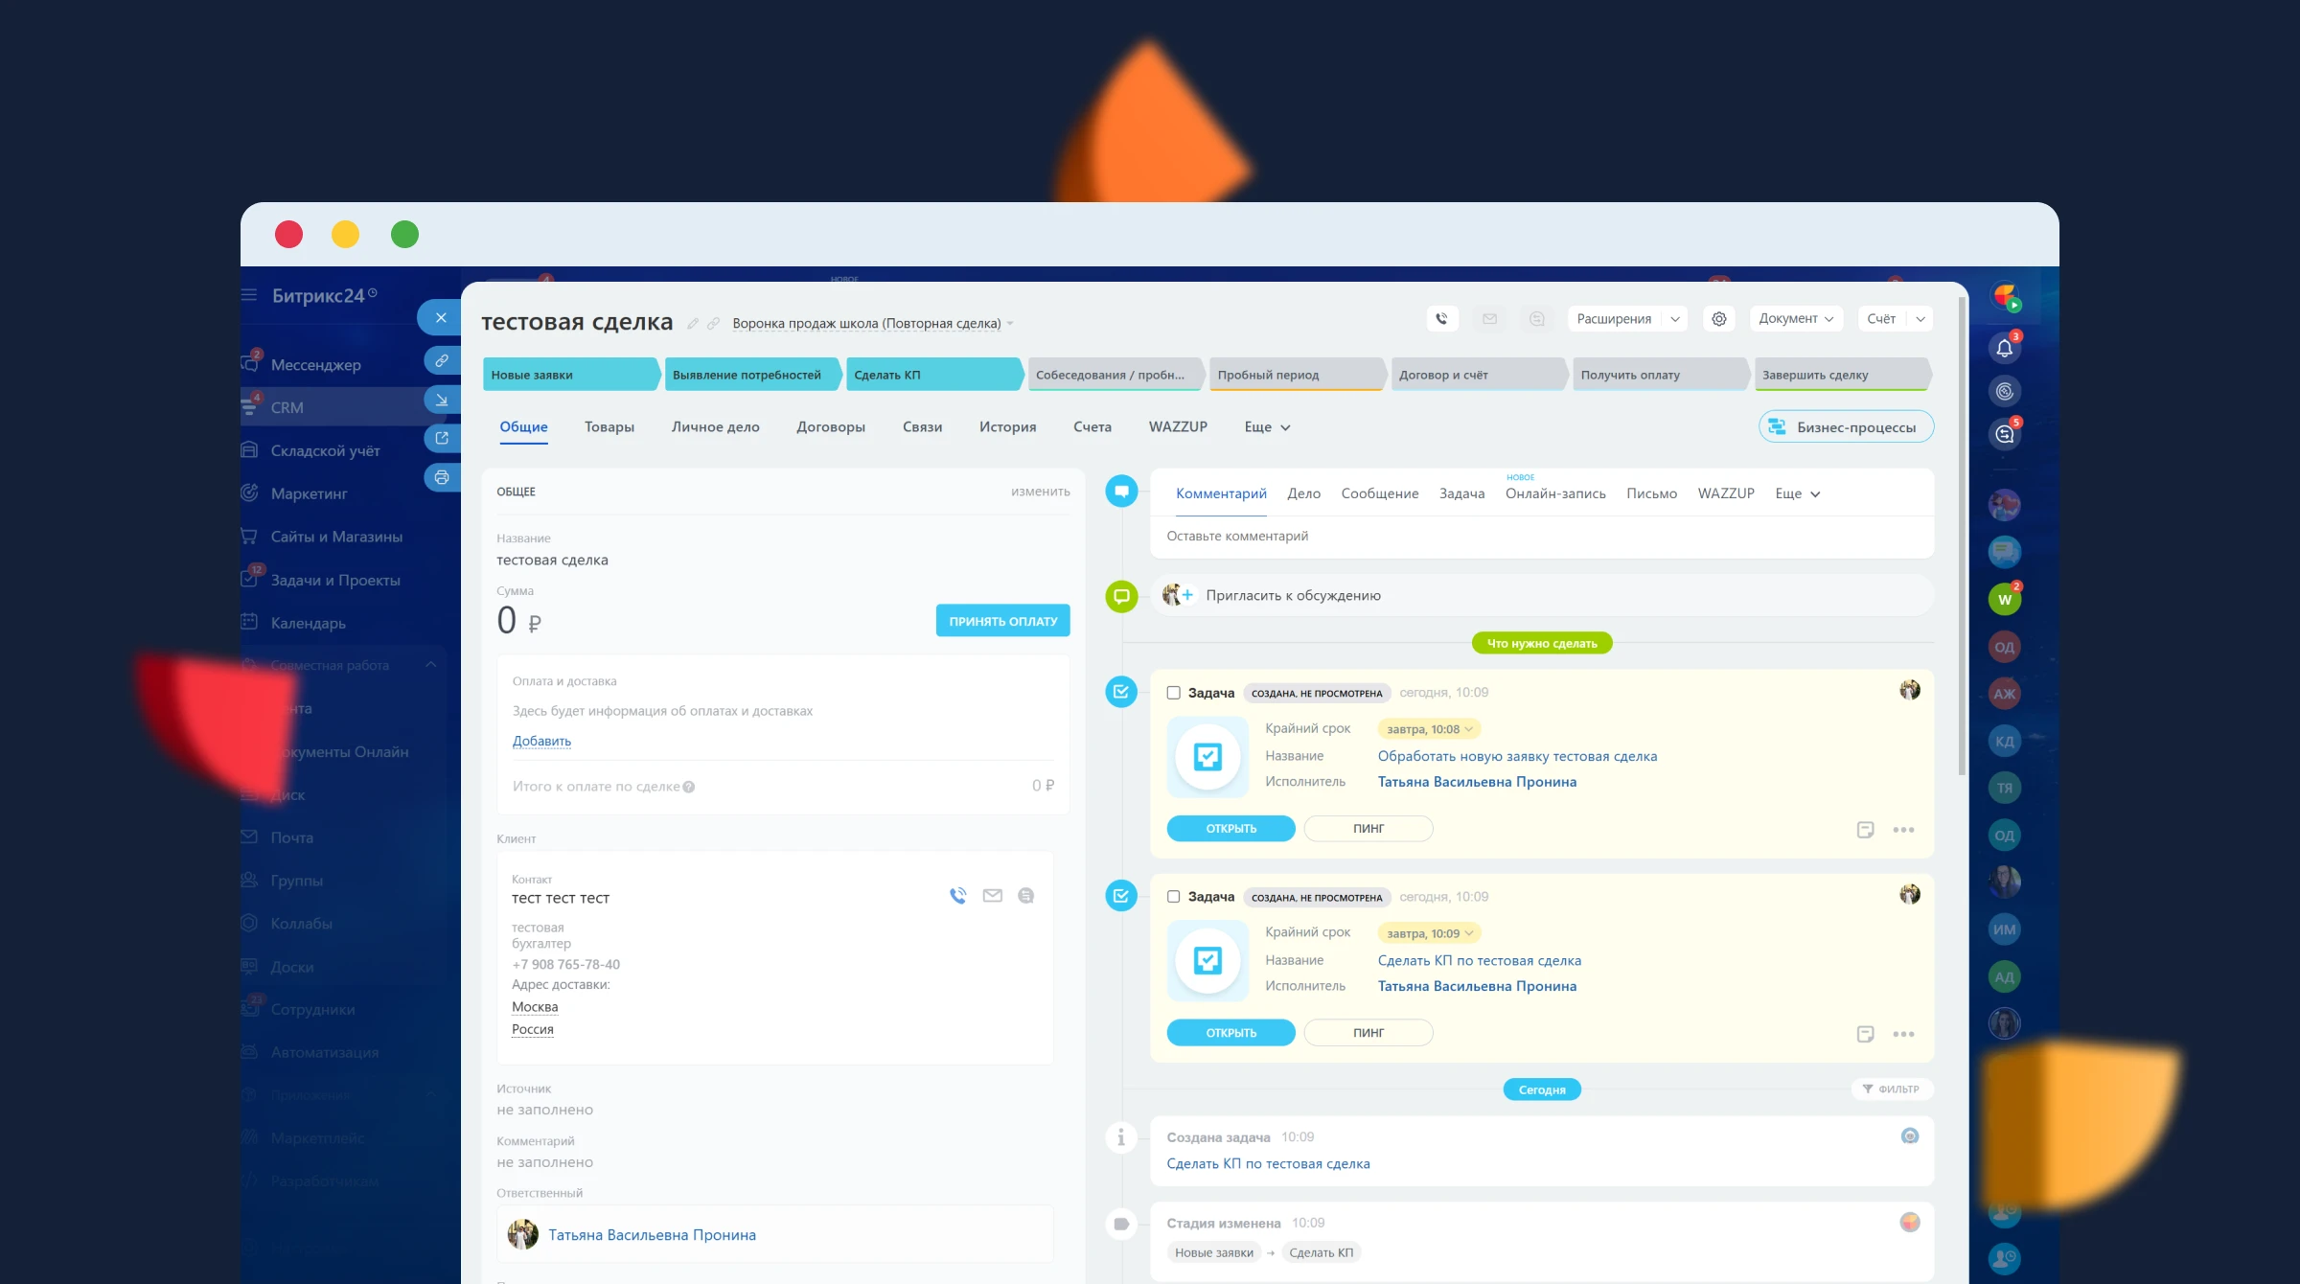Click the Добавить link under Оплата и доставка

[541, 741]
